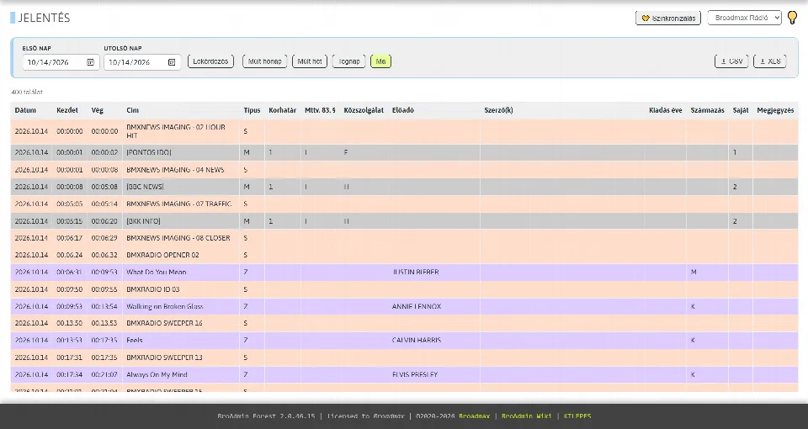
Task: Sort by the Előadó column header
Action: click(x=403, y=110)
